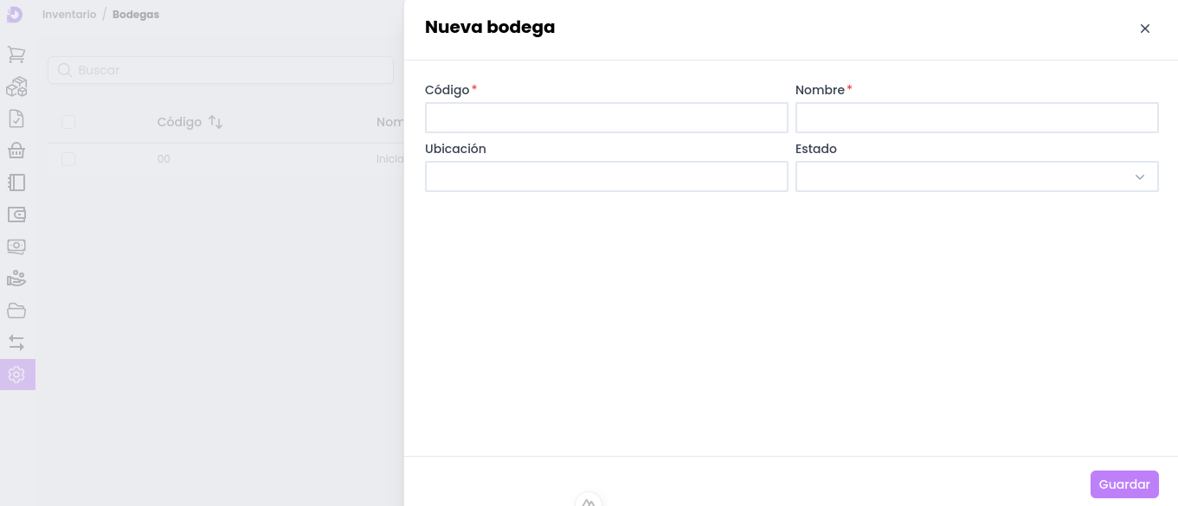1178x506 pixels.
Task: Open the inventory boxes sidebar icon
Action: pos(16,86)
